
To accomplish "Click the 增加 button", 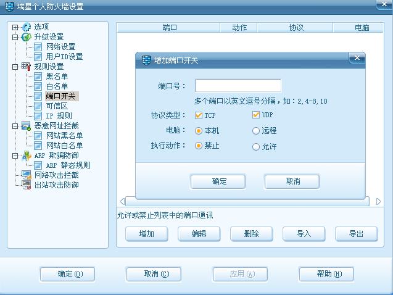I will pos(147,234).
